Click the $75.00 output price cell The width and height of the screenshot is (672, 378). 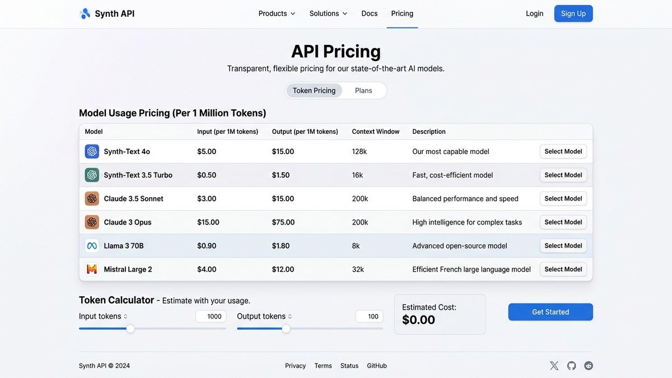pos(283,222)
